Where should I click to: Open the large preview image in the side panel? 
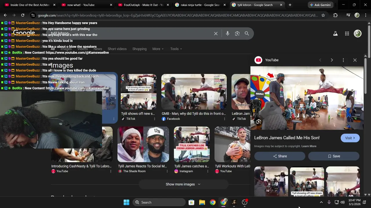pyautogui.click(x=307, y=98)
